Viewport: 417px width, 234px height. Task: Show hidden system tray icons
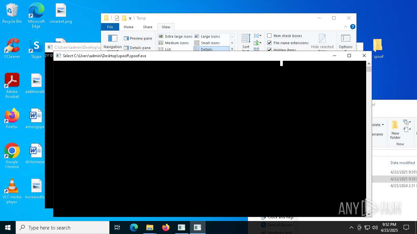(x=351, y=227)
